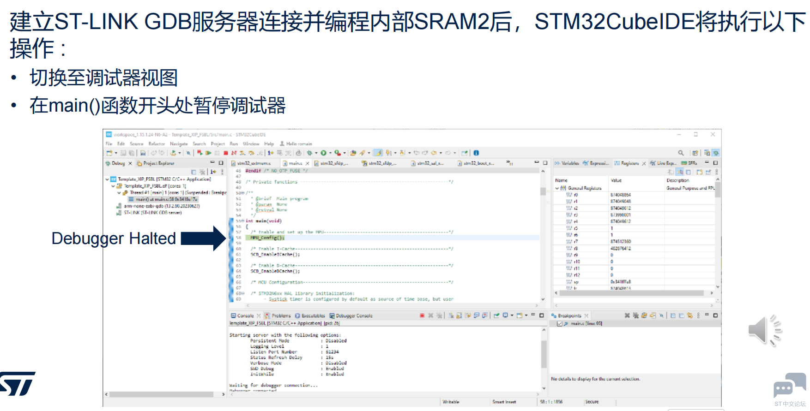Minimize the editor area panel

pyautogui.click(x=537, y=163)
